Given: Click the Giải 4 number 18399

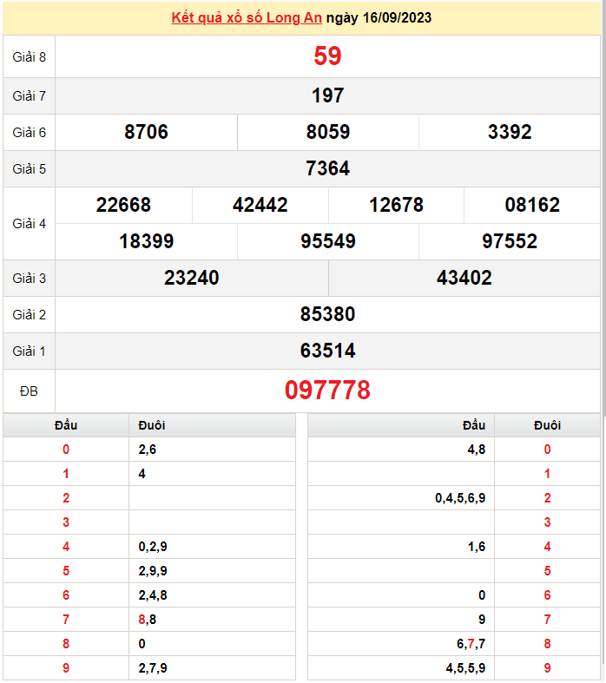Looking at the screenshot, I should tap(147, 241).
